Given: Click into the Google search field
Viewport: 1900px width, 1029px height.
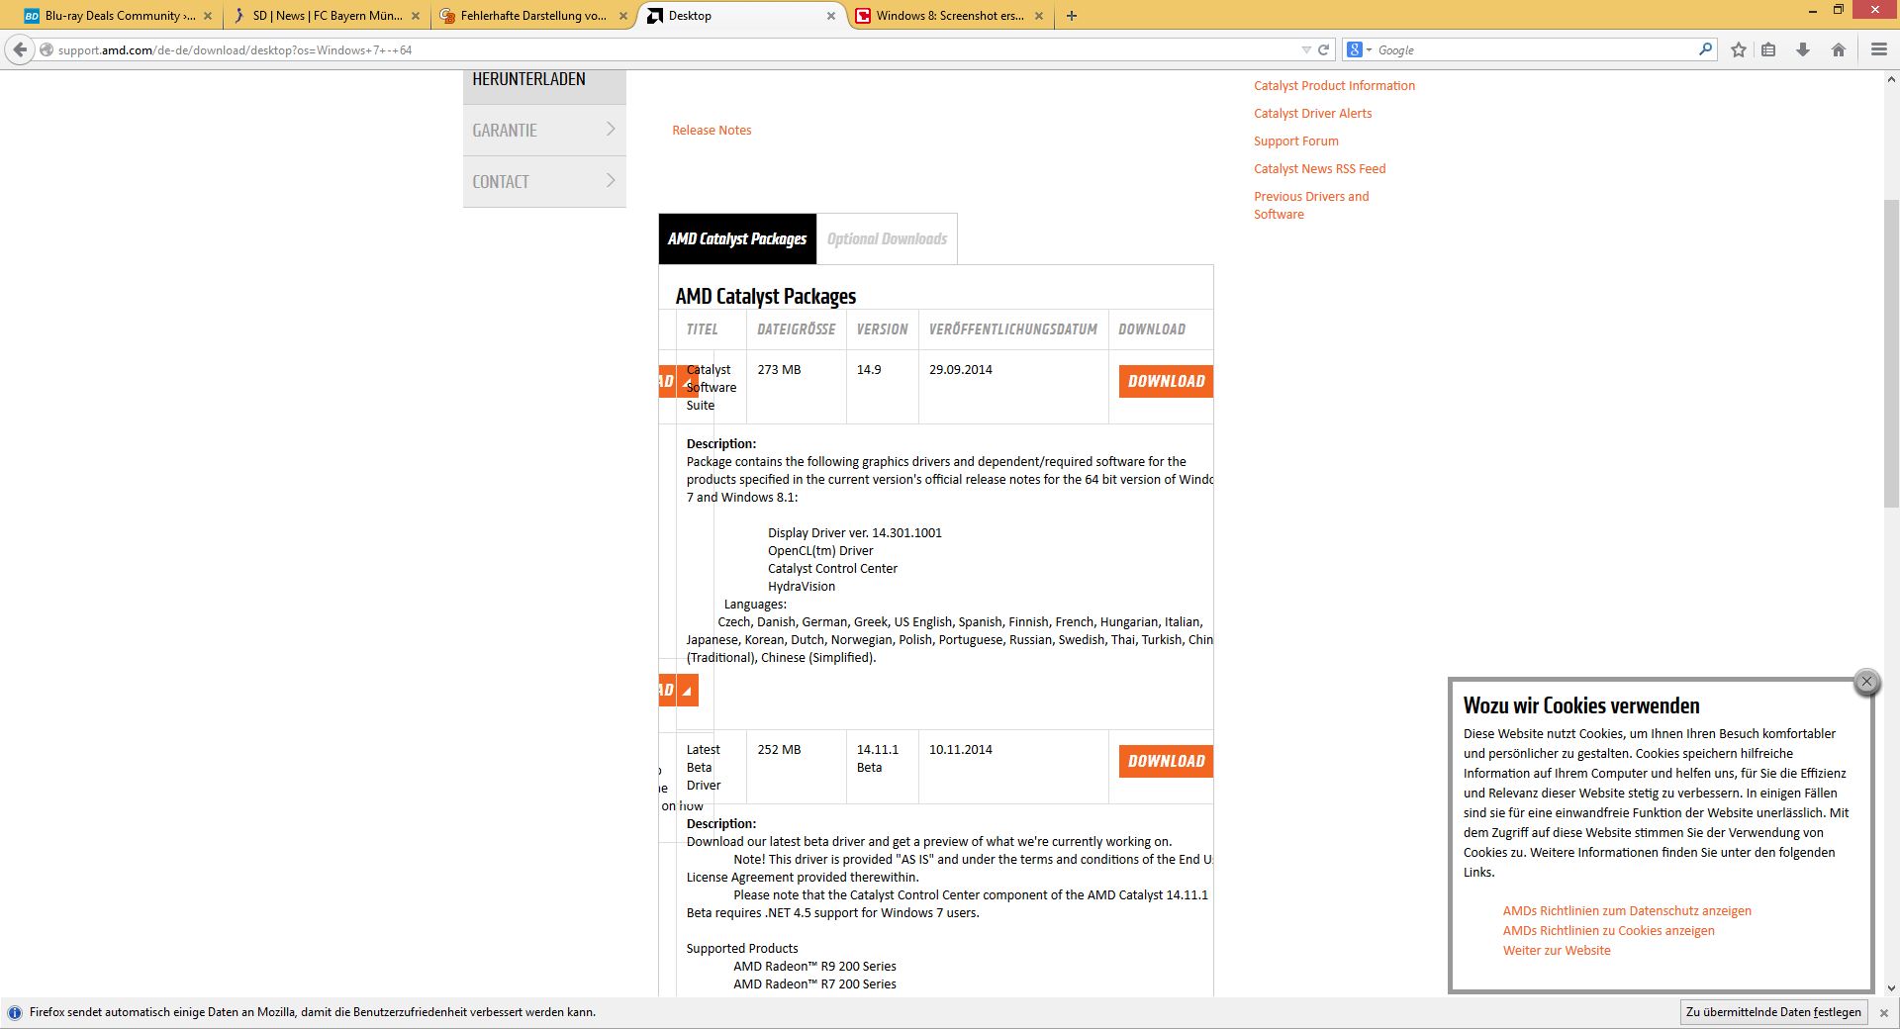Looking at the screenshot, I should [x=1534, y=49].
